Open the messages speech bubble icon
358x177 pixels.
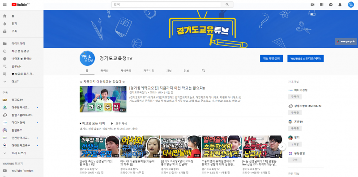[331, 4]
